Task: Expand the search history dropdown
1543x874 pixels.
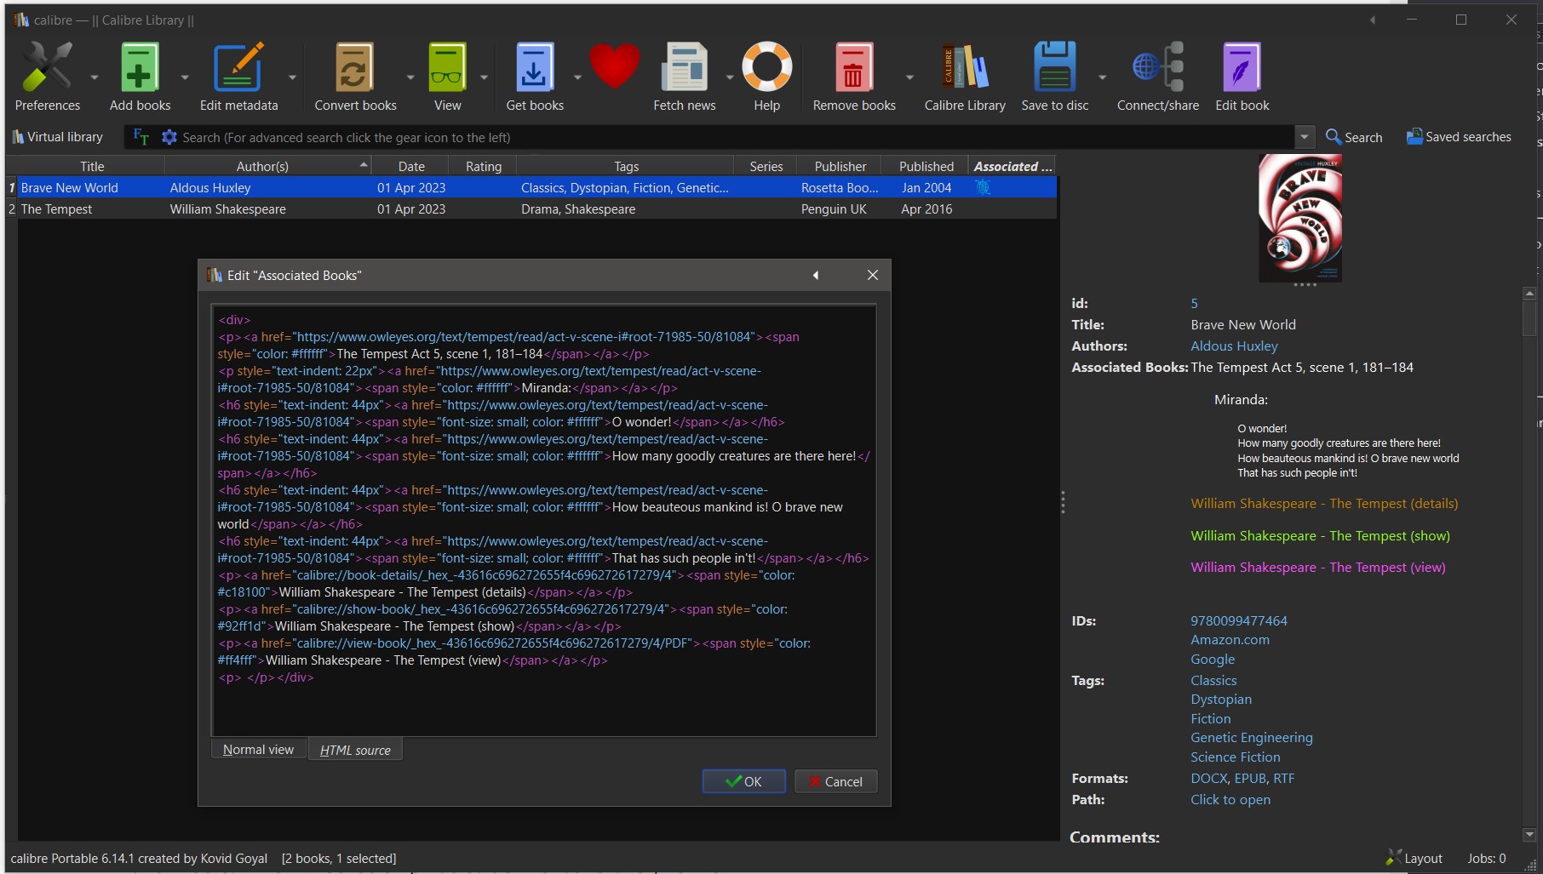Action: pyautogui.click(x=1304, y=137)
